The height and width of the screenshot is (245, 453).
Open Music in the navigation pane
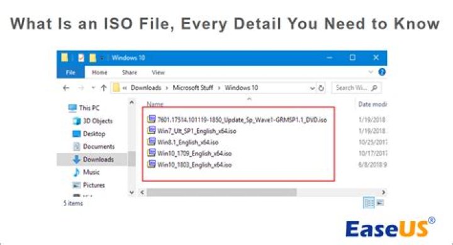[86, 173]
